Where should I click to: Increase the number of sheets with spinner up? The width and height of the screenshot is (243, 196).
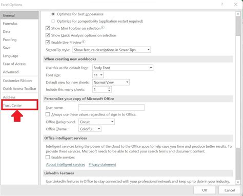point(109,88)
